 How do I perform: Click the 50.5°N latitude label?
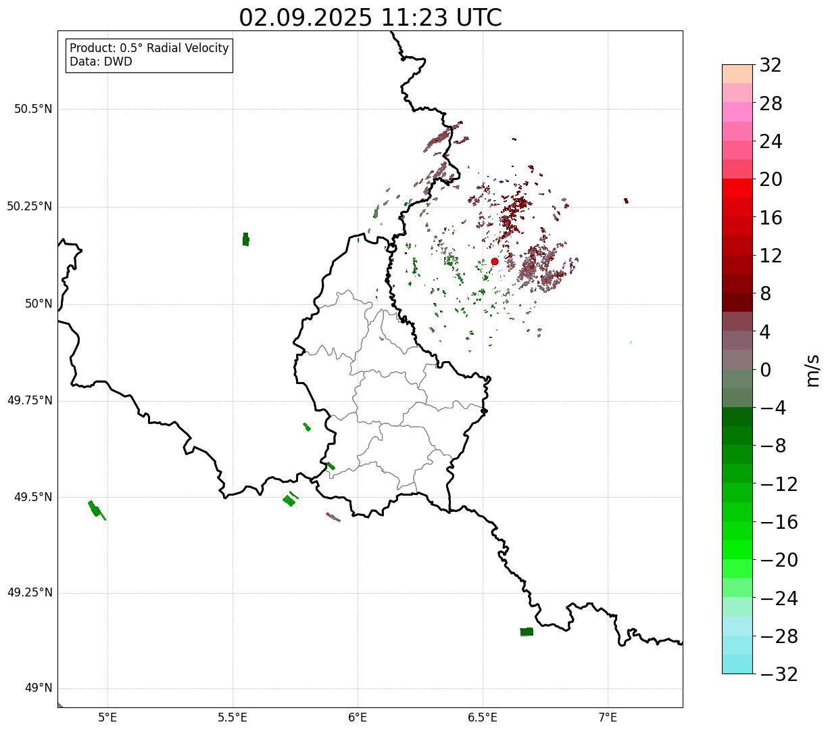tap(33, 110)
